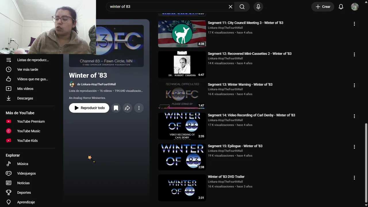Click Reproducir todo to play the playlist
The image size is (368, 207).
click(89, 108)
